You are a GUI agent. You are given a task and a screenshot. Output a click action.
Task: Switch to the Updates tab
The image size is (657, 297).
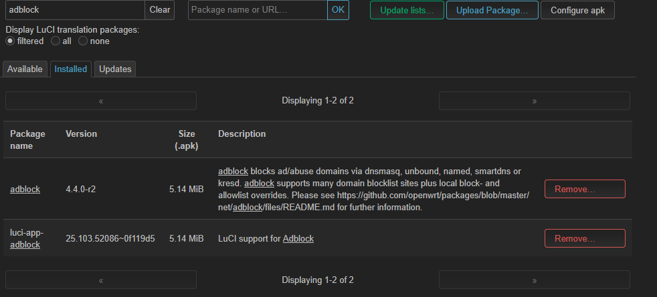tap(115, 69)
